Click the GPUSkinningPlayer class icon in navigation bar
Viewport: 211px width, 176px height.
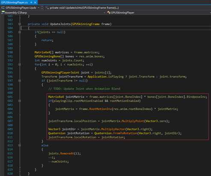pyautogui.click(x=109, y=12)
